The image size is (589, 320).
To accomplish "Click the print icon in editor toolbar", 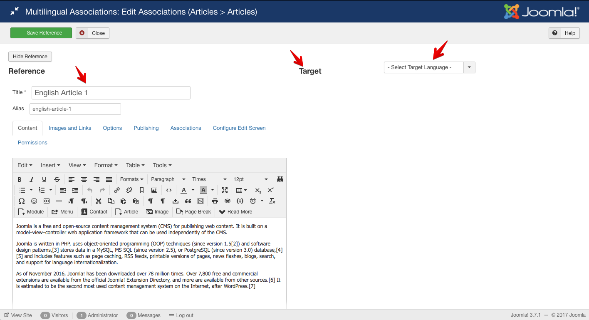I will click(x=215, y=201).
